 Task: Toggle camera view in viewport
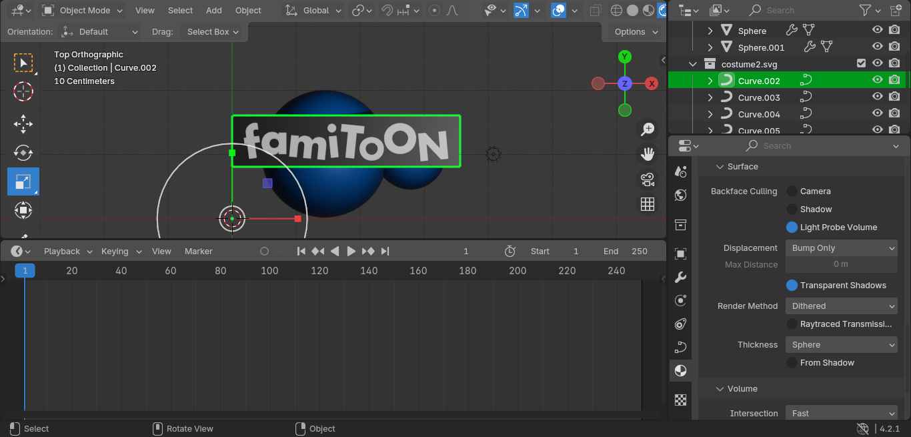pyautogui.click(x=647, y=179)
